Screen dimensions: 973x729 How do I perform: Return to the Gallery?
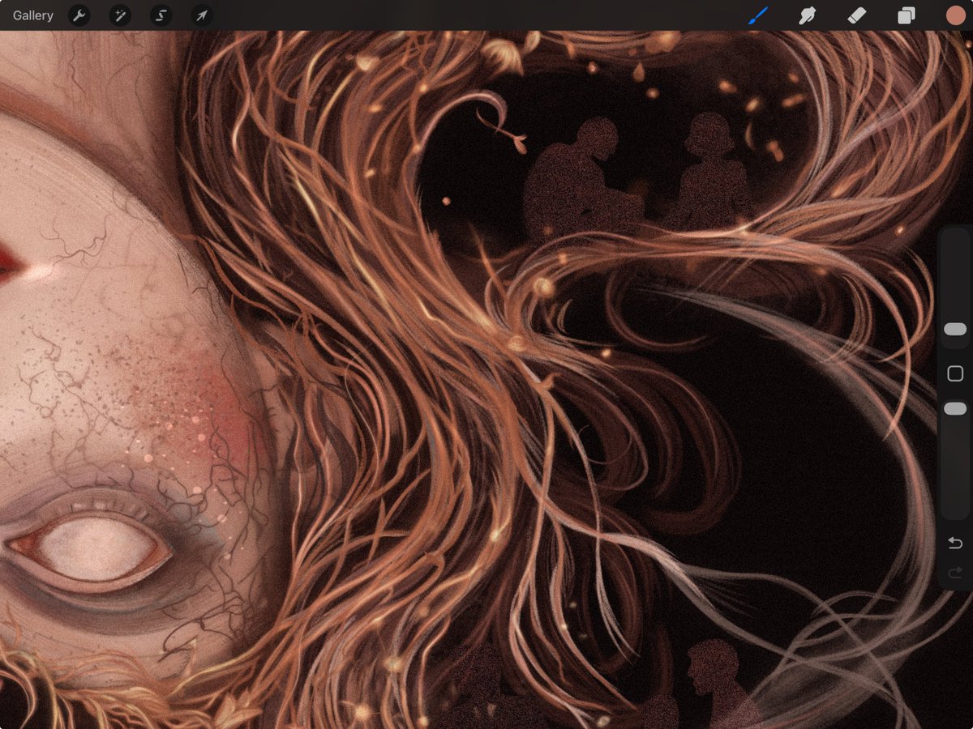tap(33, 15)
